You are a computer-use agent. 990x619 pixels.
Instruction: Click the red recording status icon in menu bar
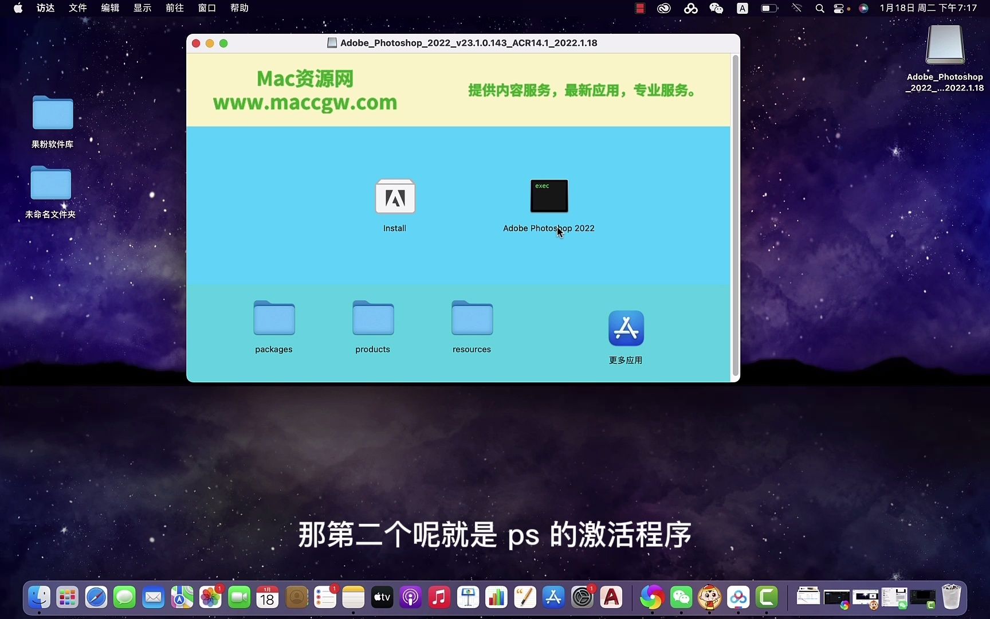(x=640, y=8)
